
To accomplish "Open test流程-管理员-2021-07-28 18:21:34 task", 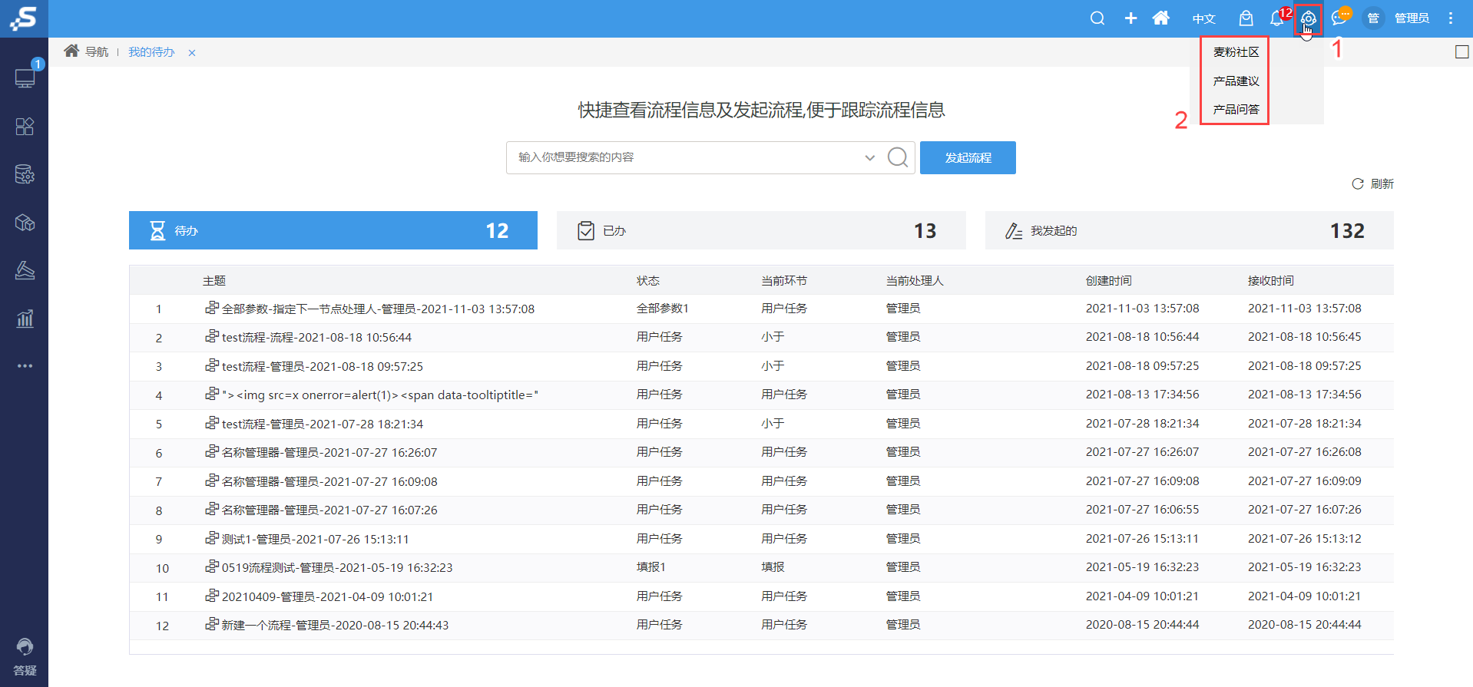I will pos(323,424).
